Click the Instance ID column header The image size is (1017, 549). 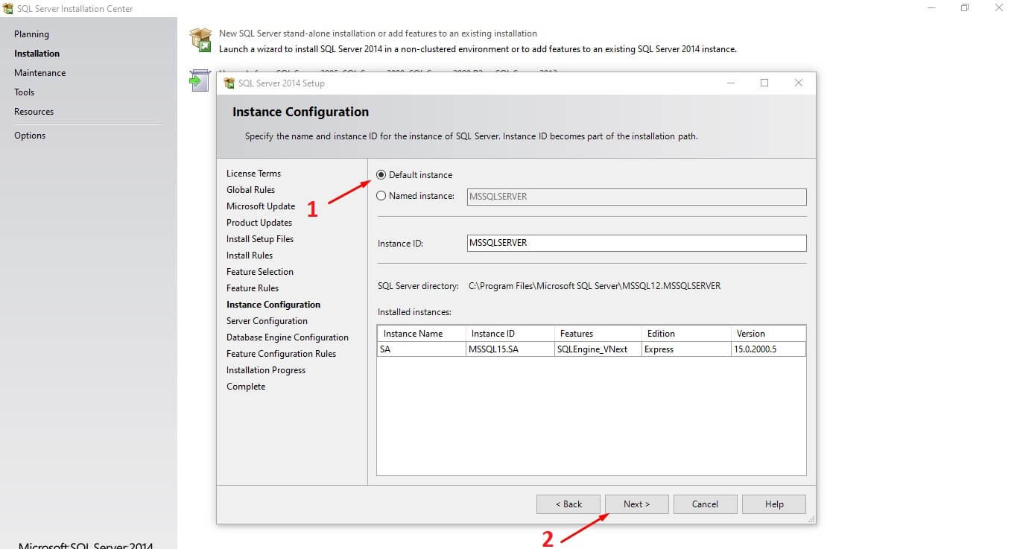[x=510, y=334]
